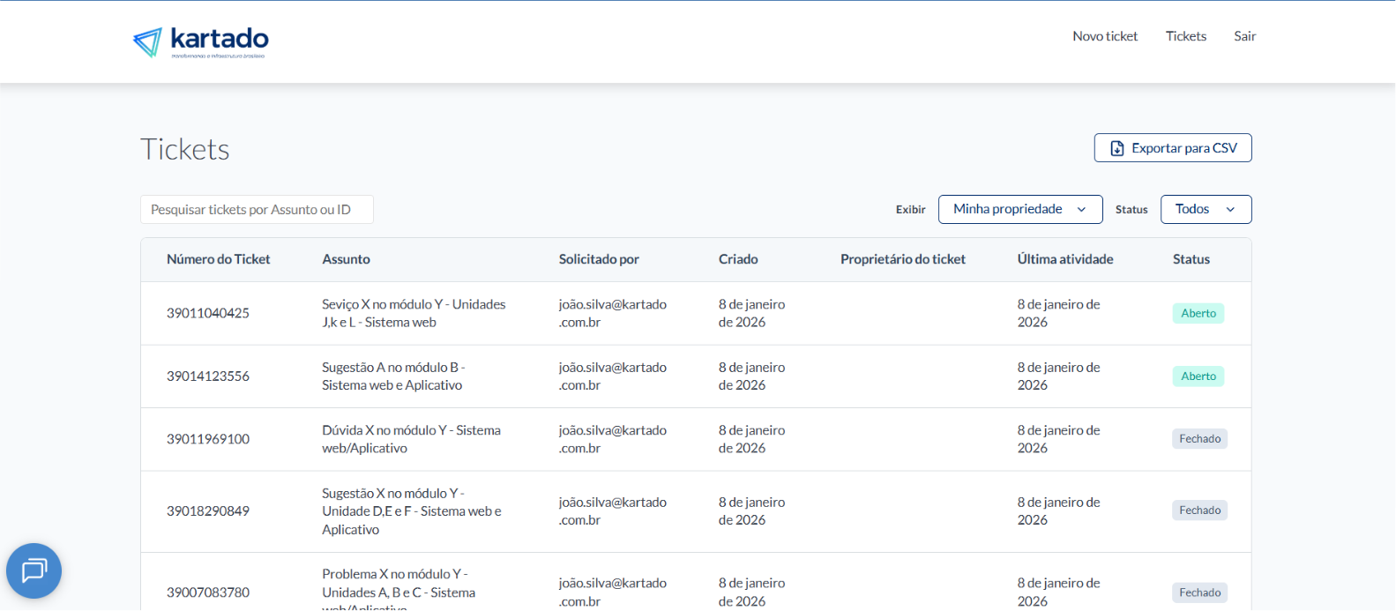The height and width of the screenshot is (611, 1396).
Task: Open the chat widget bubble
Action: pos(34,570)
